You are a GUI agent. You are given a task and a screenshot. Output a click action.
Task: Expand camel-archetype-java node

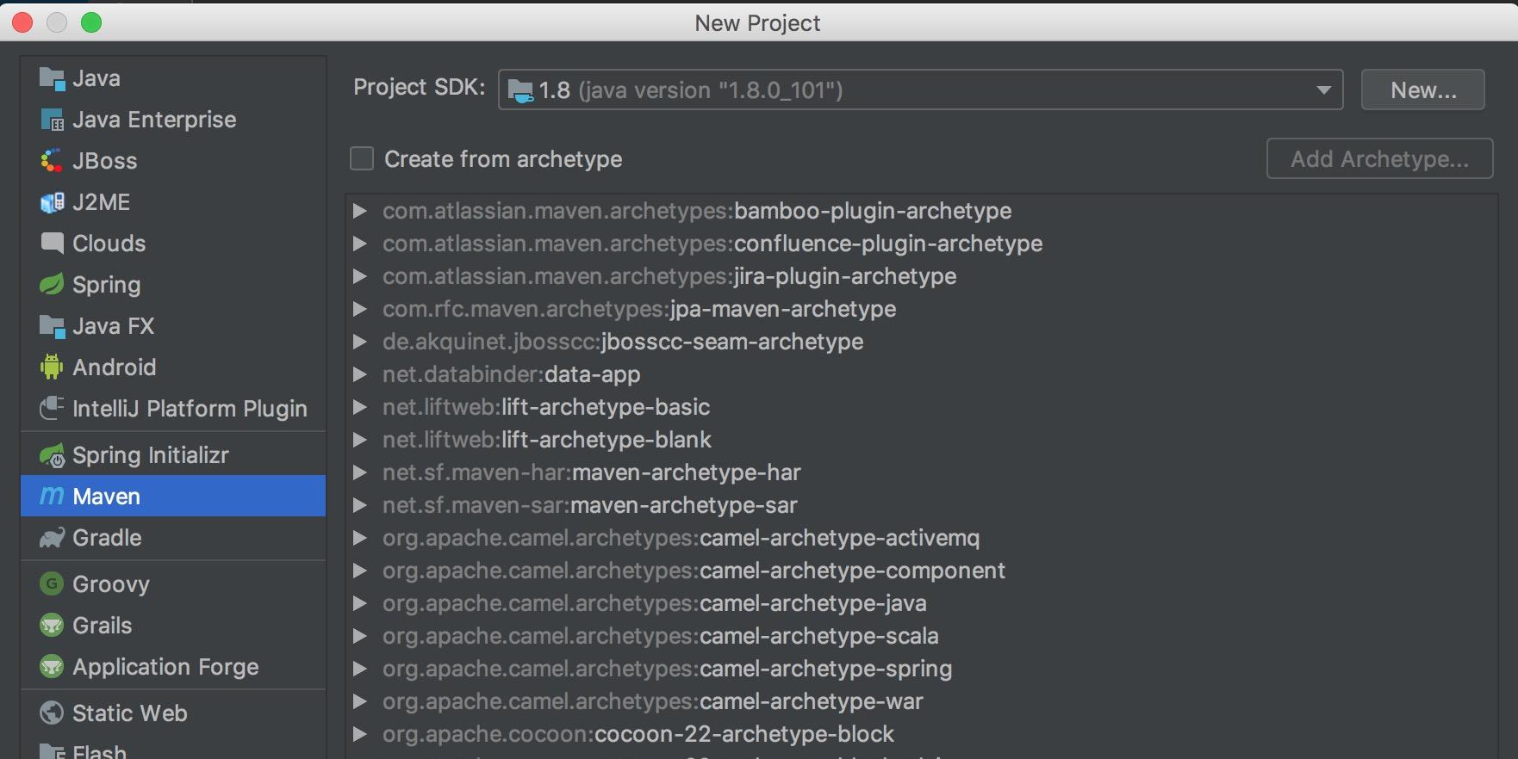click(360, 603)
